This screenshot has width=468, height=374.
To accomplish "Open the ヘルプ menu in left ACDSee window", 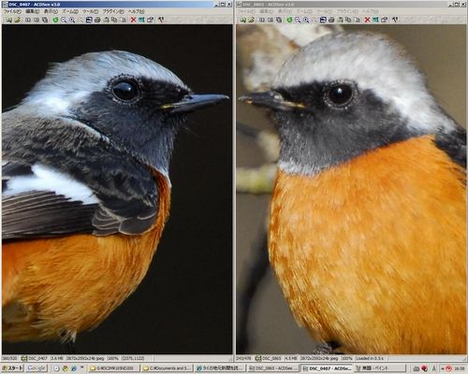I will tap(137, 11).
